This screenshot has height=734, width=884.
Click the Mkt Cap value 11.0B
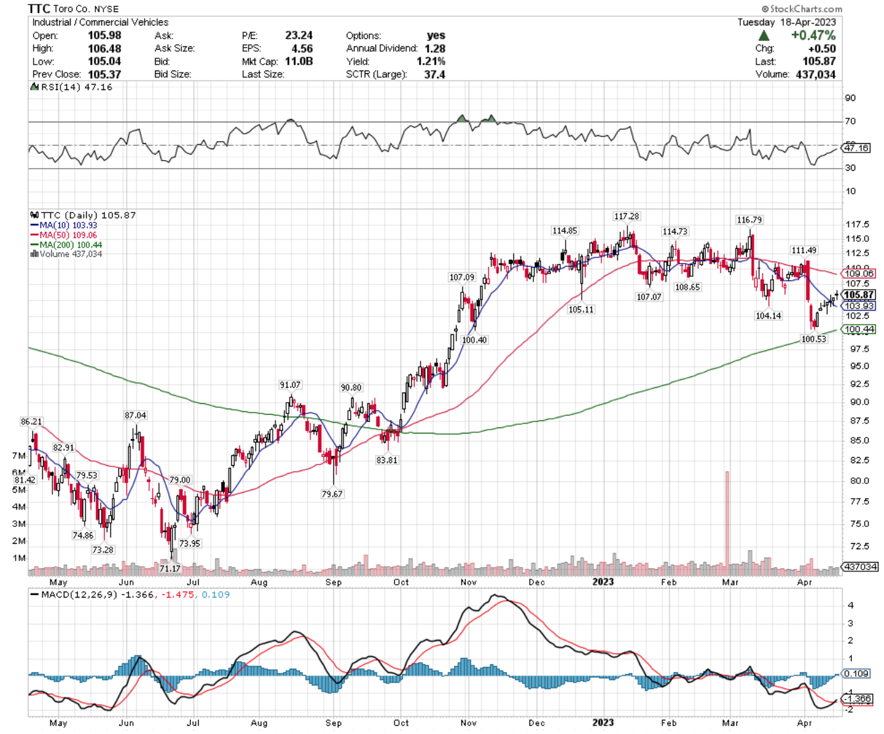click(299, 61)
